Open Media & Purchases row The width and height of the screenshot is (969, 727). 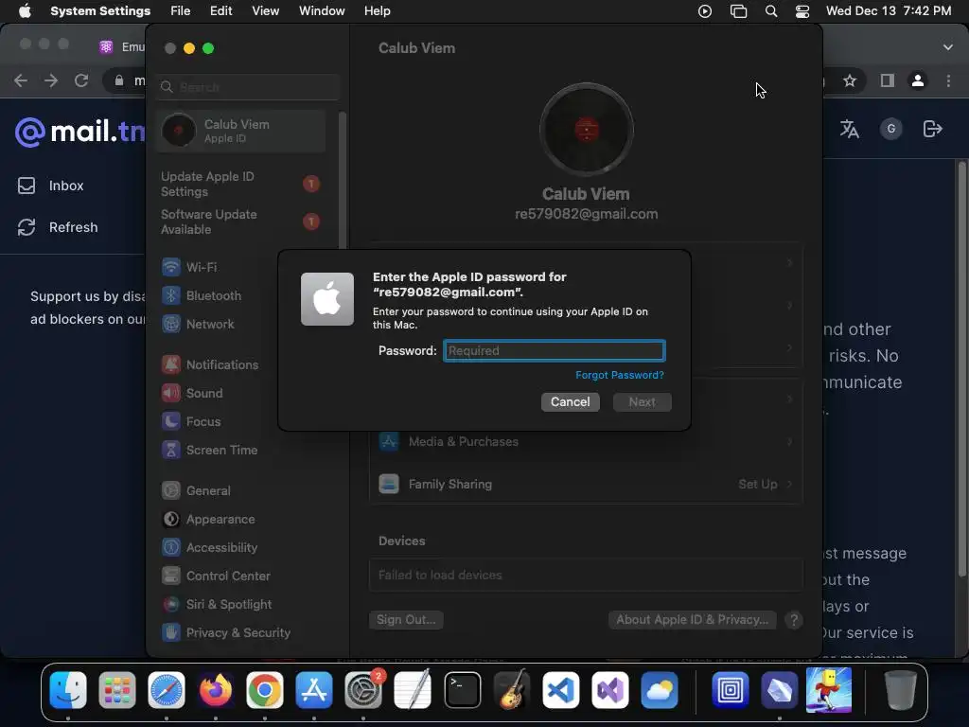[586, 441]
